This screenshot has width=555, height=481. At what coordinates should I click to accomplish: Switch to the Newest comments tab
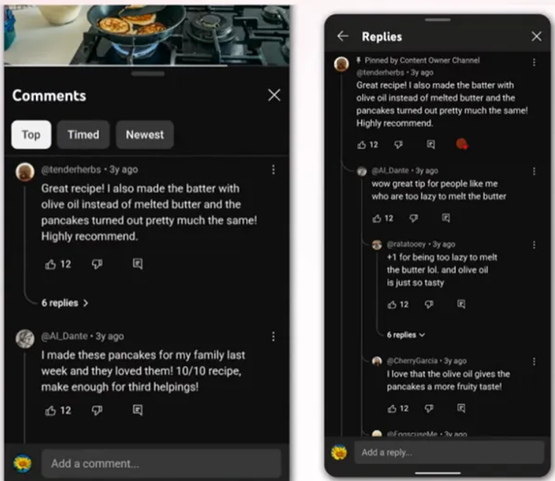pos(145,134)
